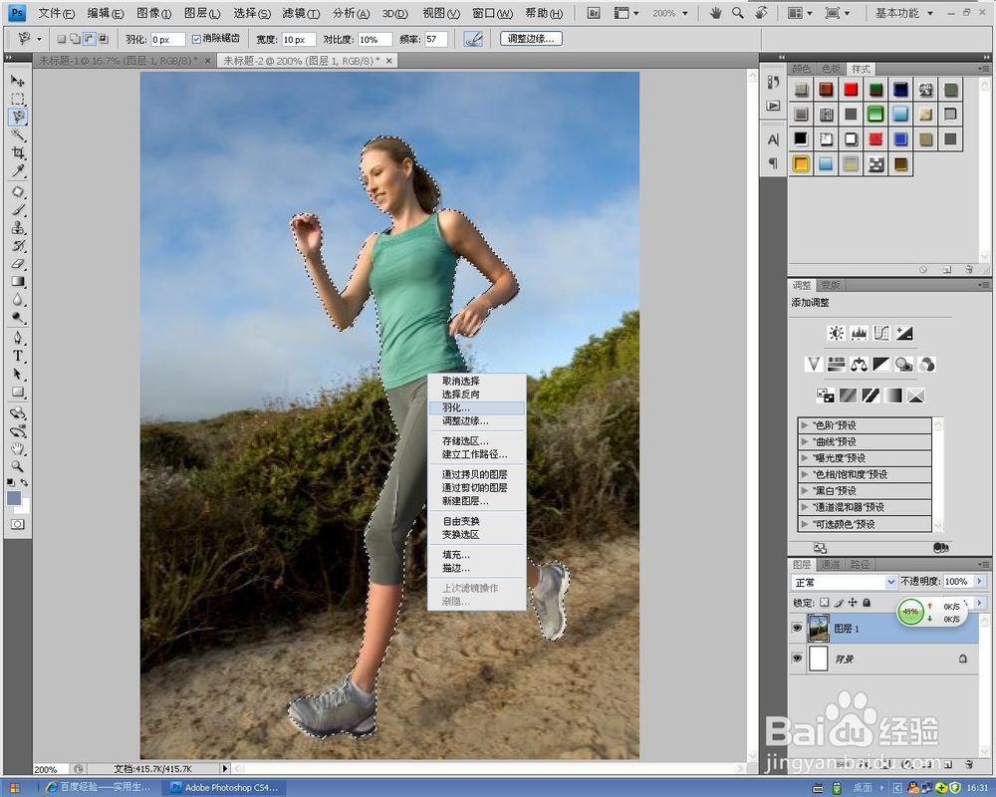Select the Magnetic Lasso tool in toolbox
This screenshot has height=797, width=996.
coord(18,117)
